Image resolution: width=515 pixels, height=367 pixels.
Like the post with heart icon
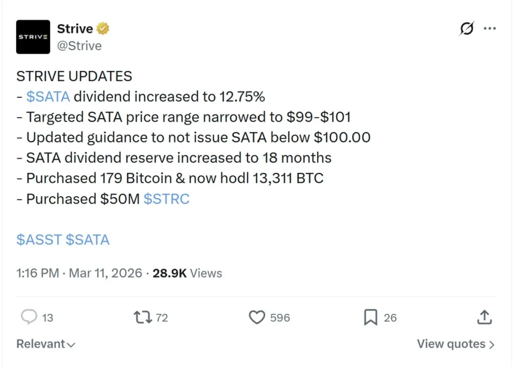257,317
